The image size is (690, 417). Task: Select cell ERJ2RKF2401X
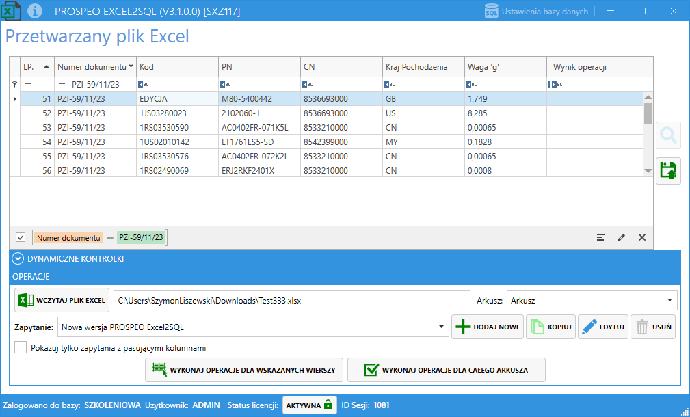[260, 171]
